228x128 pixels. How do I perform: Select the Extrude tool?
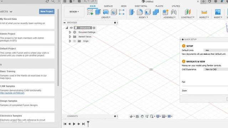(x=98, y=12)
